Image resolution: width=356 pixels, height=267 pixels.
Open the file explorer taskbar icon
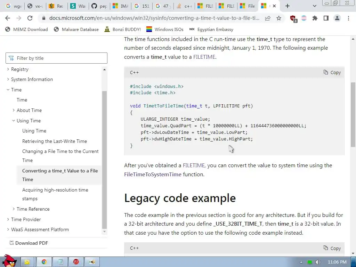(27, 262)
